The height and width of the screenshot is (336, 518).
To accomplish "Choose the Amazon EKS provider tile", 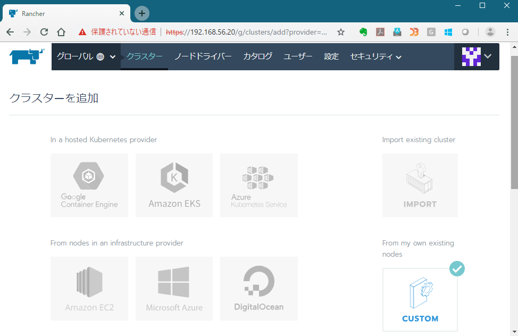I will click(174, 185).
